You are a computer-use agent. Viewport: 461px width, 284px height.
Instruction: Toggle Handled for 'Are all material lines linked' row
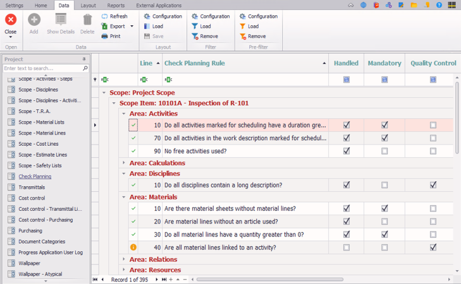pos(347,247)
